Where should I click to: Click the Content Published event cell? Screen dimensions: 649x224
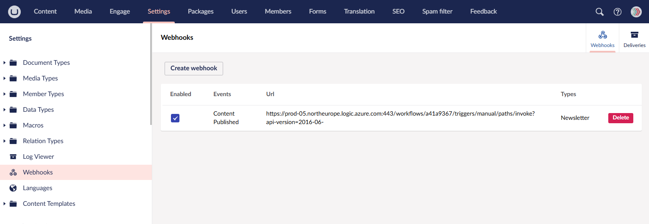click(x=226, y=118)
